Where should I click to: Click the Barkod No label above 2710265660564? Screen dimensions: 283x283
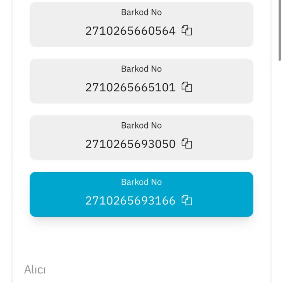pos(141,12)
